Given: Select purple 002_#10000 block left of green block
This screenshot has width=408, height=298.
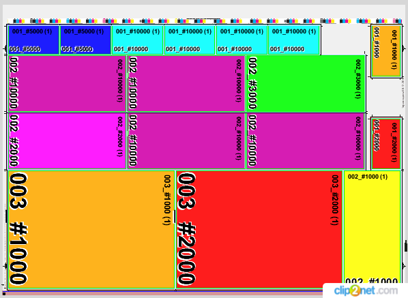Looking at the screenshot, I should [x=186, y=83].
